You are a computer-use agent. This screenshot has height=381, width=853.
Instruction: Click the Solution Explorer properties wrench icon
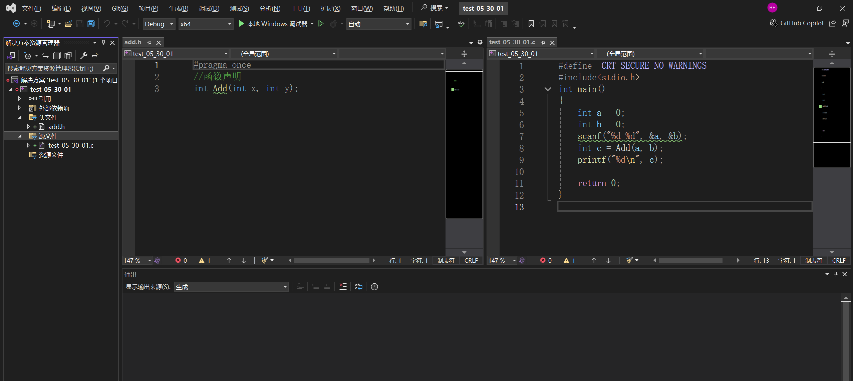pyautogui.click(x=83, y=56)
